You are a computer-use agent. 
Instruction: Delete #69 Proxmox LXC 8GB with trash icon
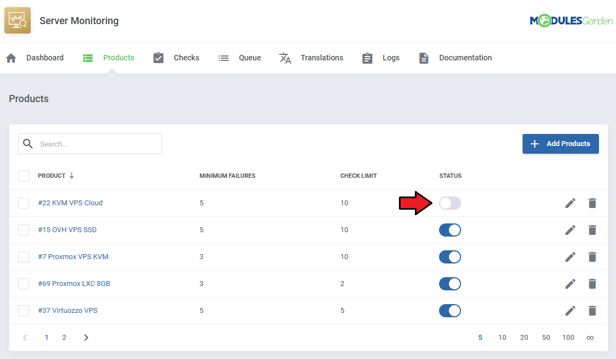click(x=592, y=284)
